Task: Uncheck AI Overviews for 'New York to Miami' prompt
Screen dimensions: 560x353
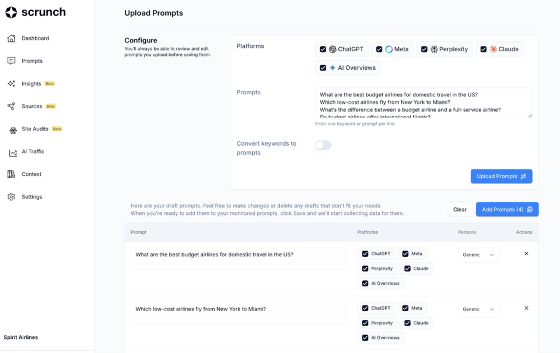Action: click(365, 338)
